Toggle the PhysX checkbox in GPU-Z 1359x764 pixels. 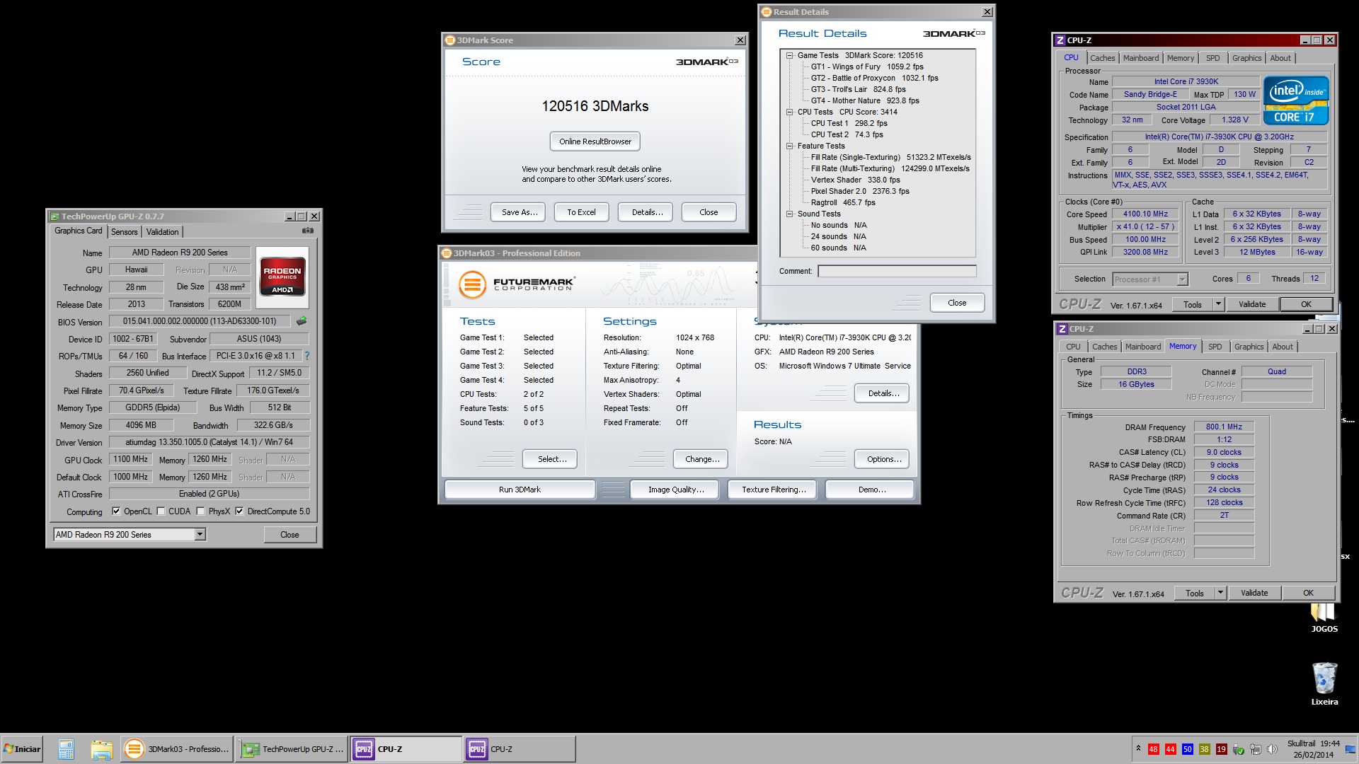click(x=200, y=511)
